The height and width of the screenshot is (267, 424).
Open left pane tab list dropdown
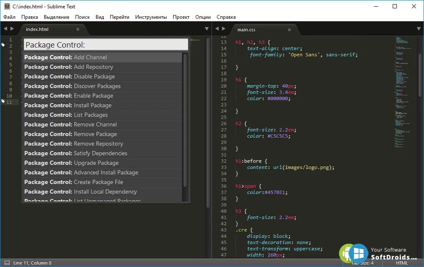[x=207, y=29]
